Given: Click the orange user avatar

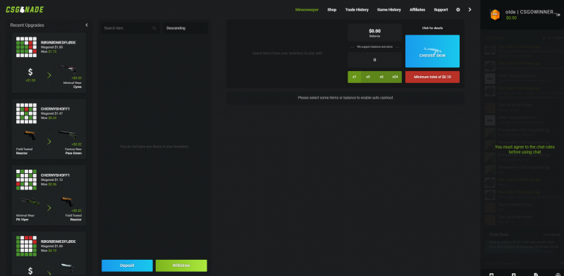Looking at the screenshot, I should click(496, 15).
